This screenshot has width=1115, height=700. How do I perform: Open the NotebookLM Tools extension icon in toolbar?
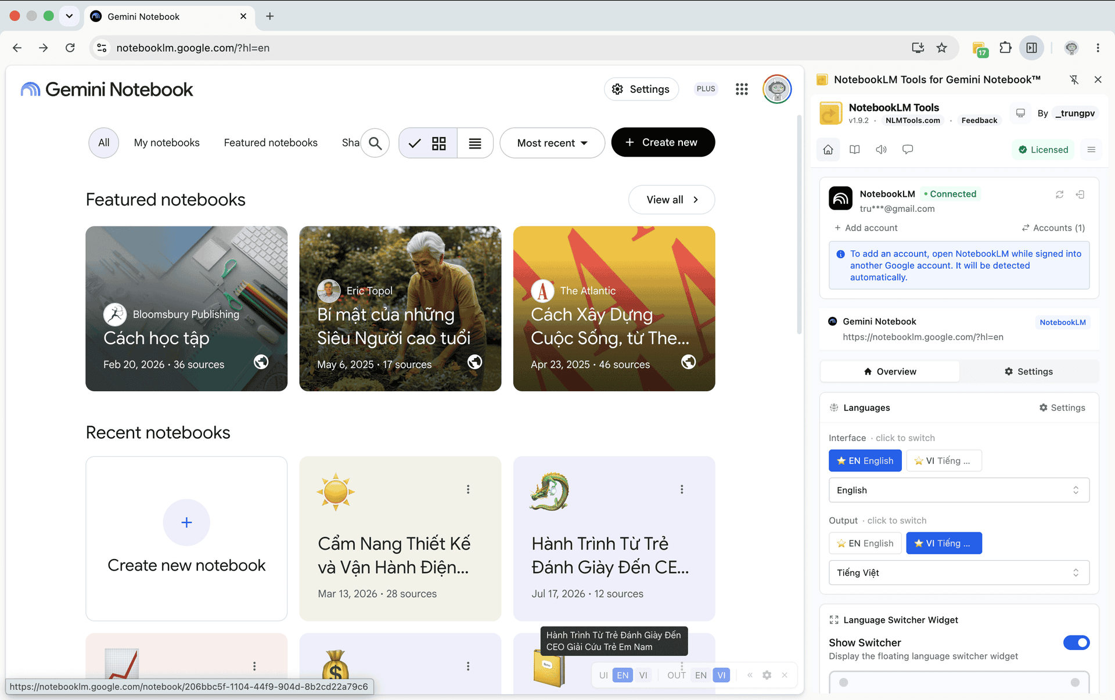click(980, 49)
